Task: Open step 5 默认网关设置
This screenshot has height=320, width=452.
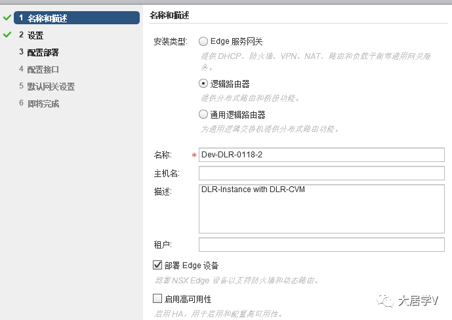Action: pyautogui.click(x=47, y=87)
